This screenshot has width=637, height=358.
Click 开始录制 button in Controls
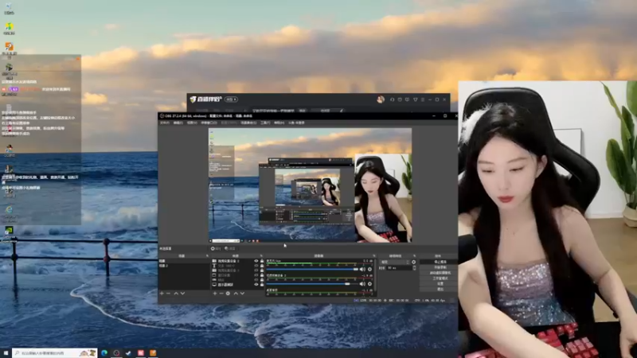(439, 267)
